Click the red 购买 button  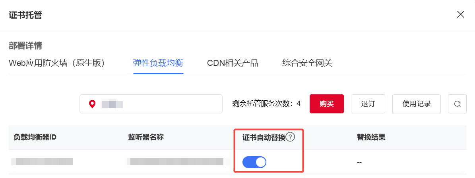coord(326,104)
